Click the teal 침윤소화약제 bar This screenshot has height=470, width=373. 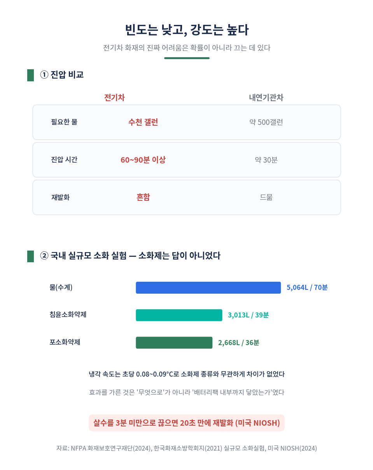(179, 315)
